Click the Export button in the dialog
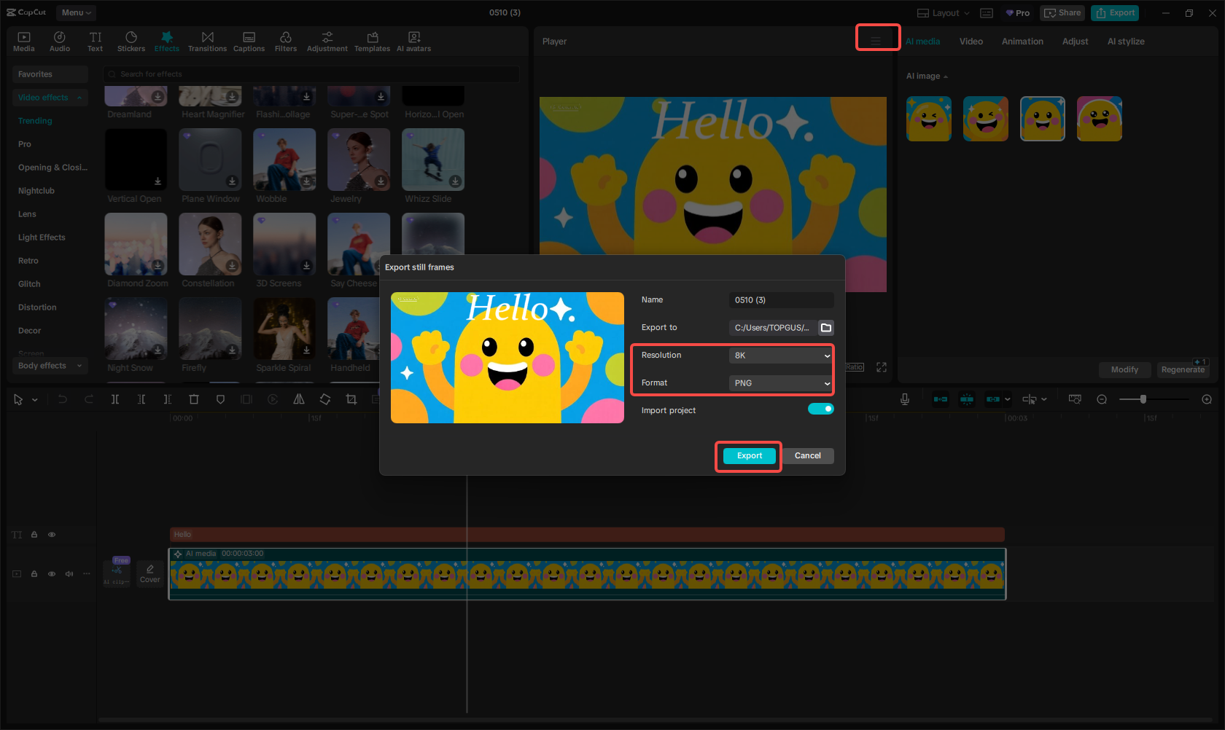The image size is (1225, 730). (749, 456)
